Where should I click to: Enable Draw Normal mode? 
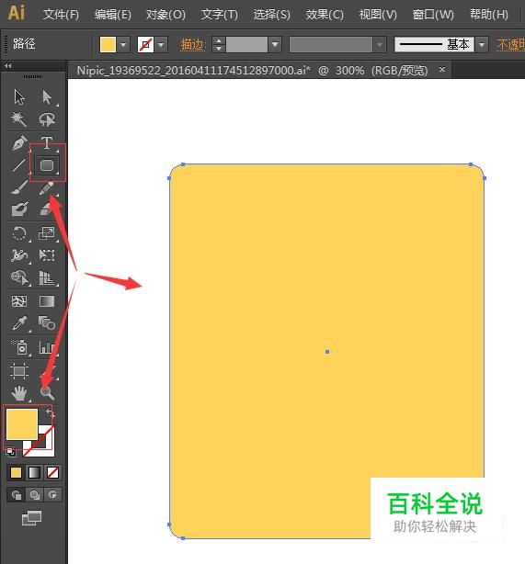click(17, 495)
